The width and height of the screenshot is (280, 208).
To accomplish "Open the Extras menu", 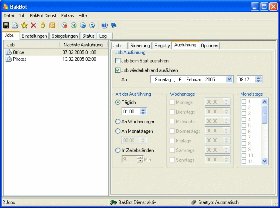I will click(x=68, y=16).
